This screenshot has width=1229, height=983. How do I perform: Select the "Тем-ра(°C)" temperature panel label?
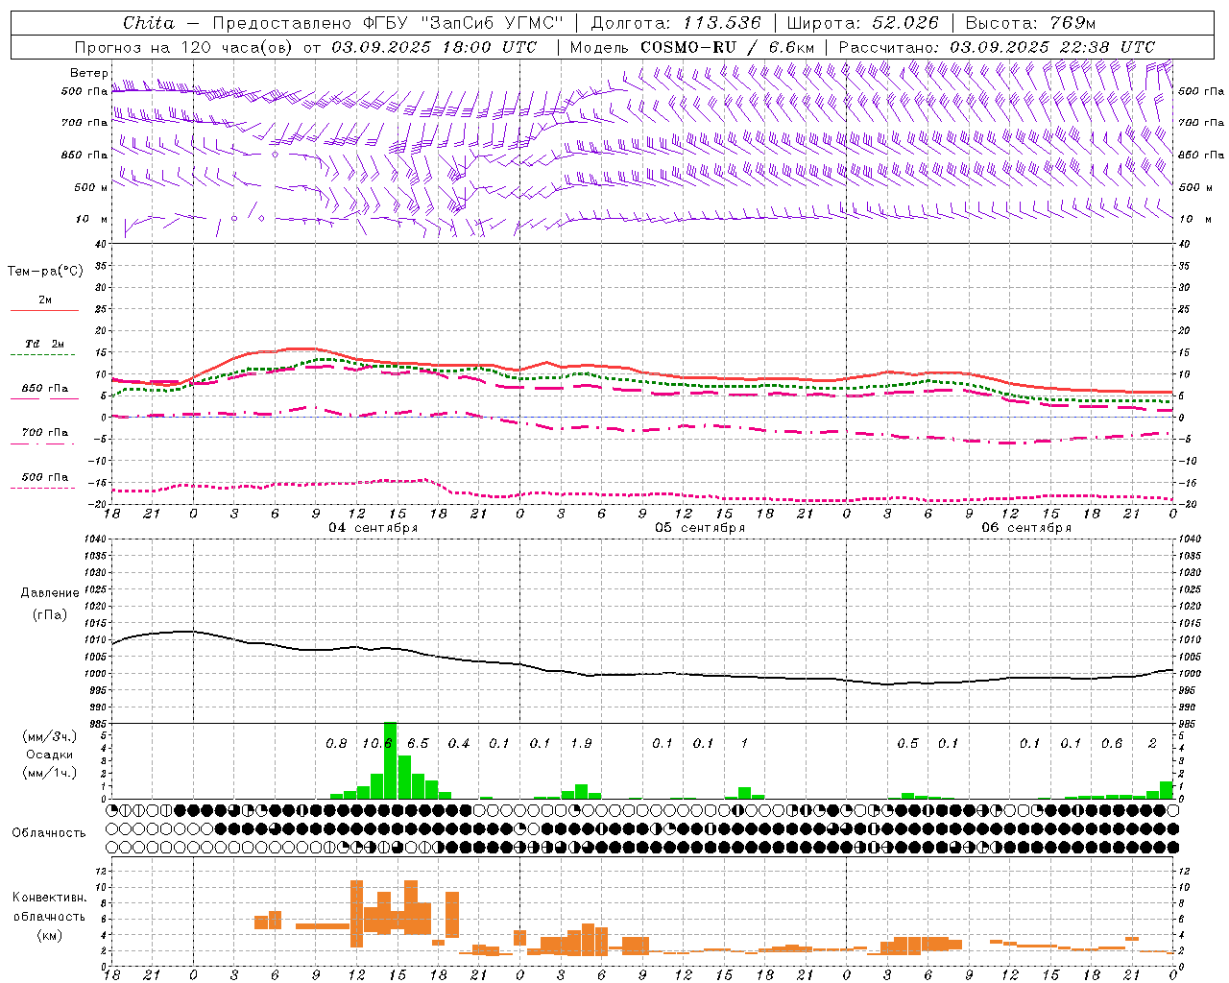click(x=45, y=271)
